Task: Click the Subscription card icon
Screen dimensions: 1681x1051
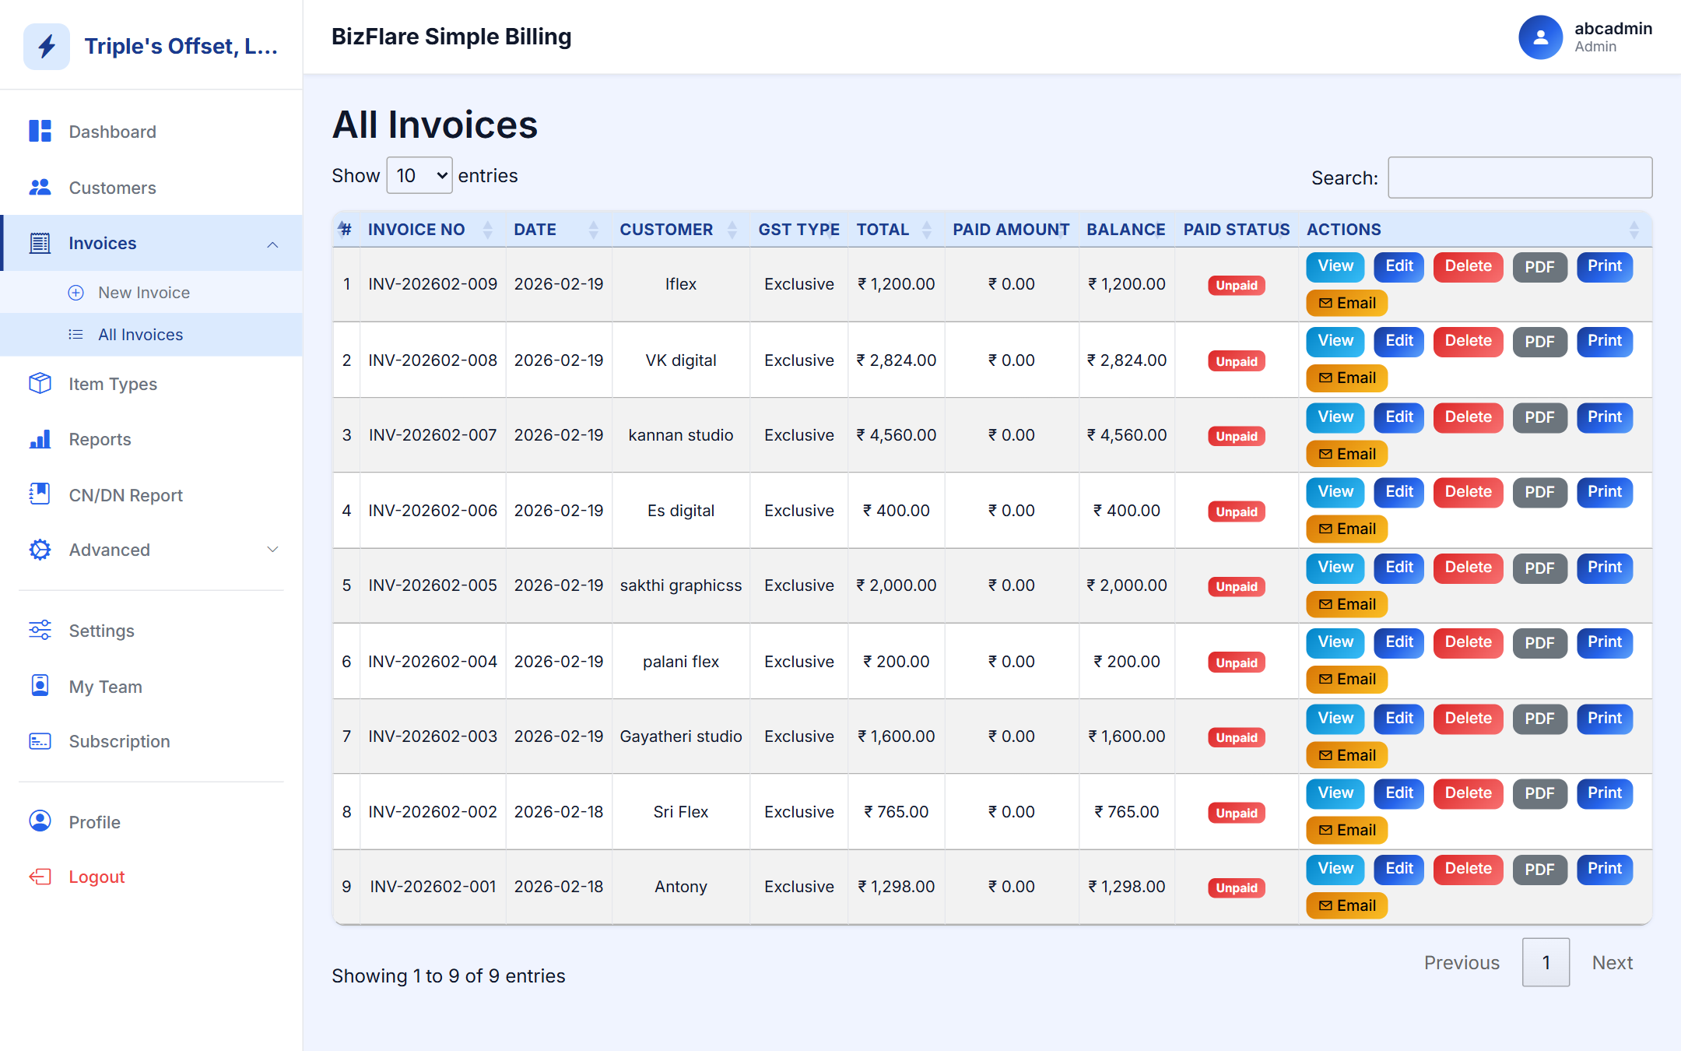Action: [x=40, y=741]
